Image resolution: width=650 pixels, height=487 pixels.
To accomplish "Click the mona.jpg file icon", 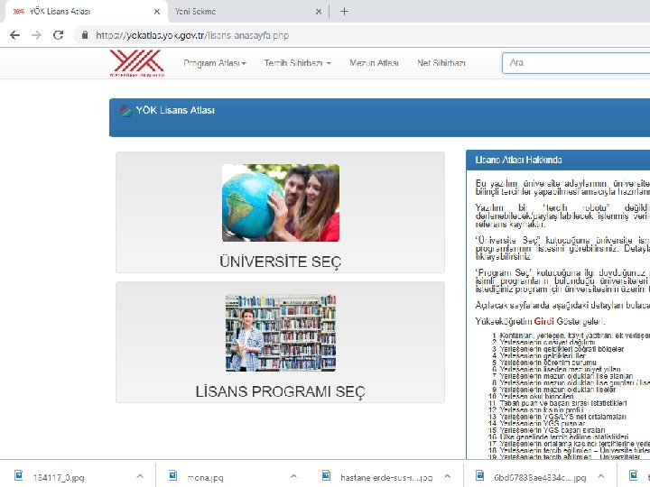I will (173, 475).
